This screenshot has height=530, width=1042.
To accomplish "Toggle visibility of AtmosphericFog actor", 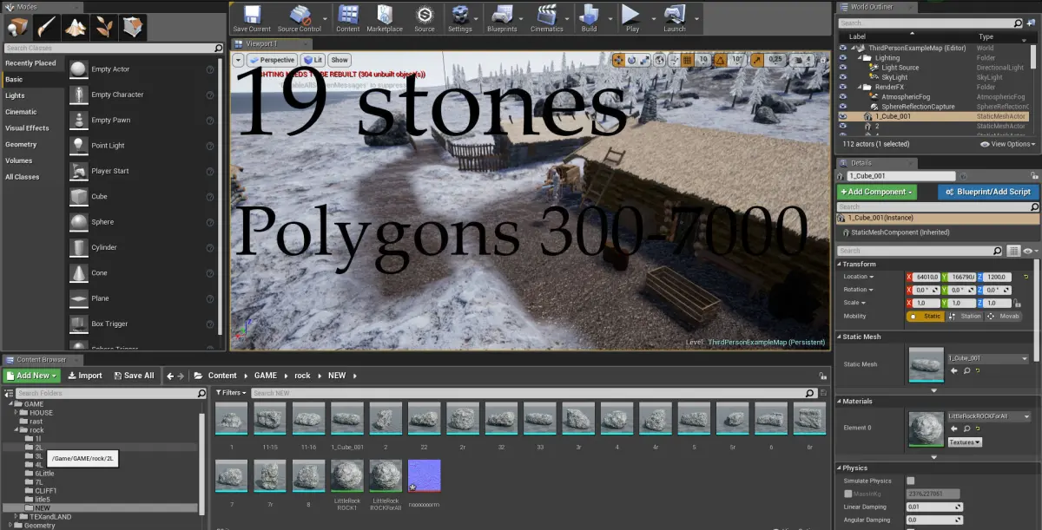I will (842, 96).
